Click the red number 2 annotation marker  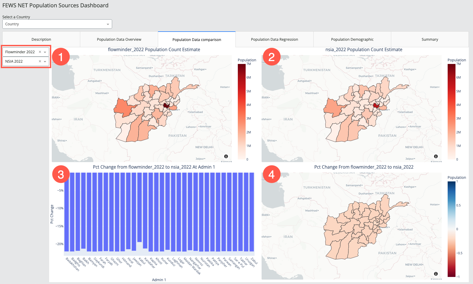272,57
